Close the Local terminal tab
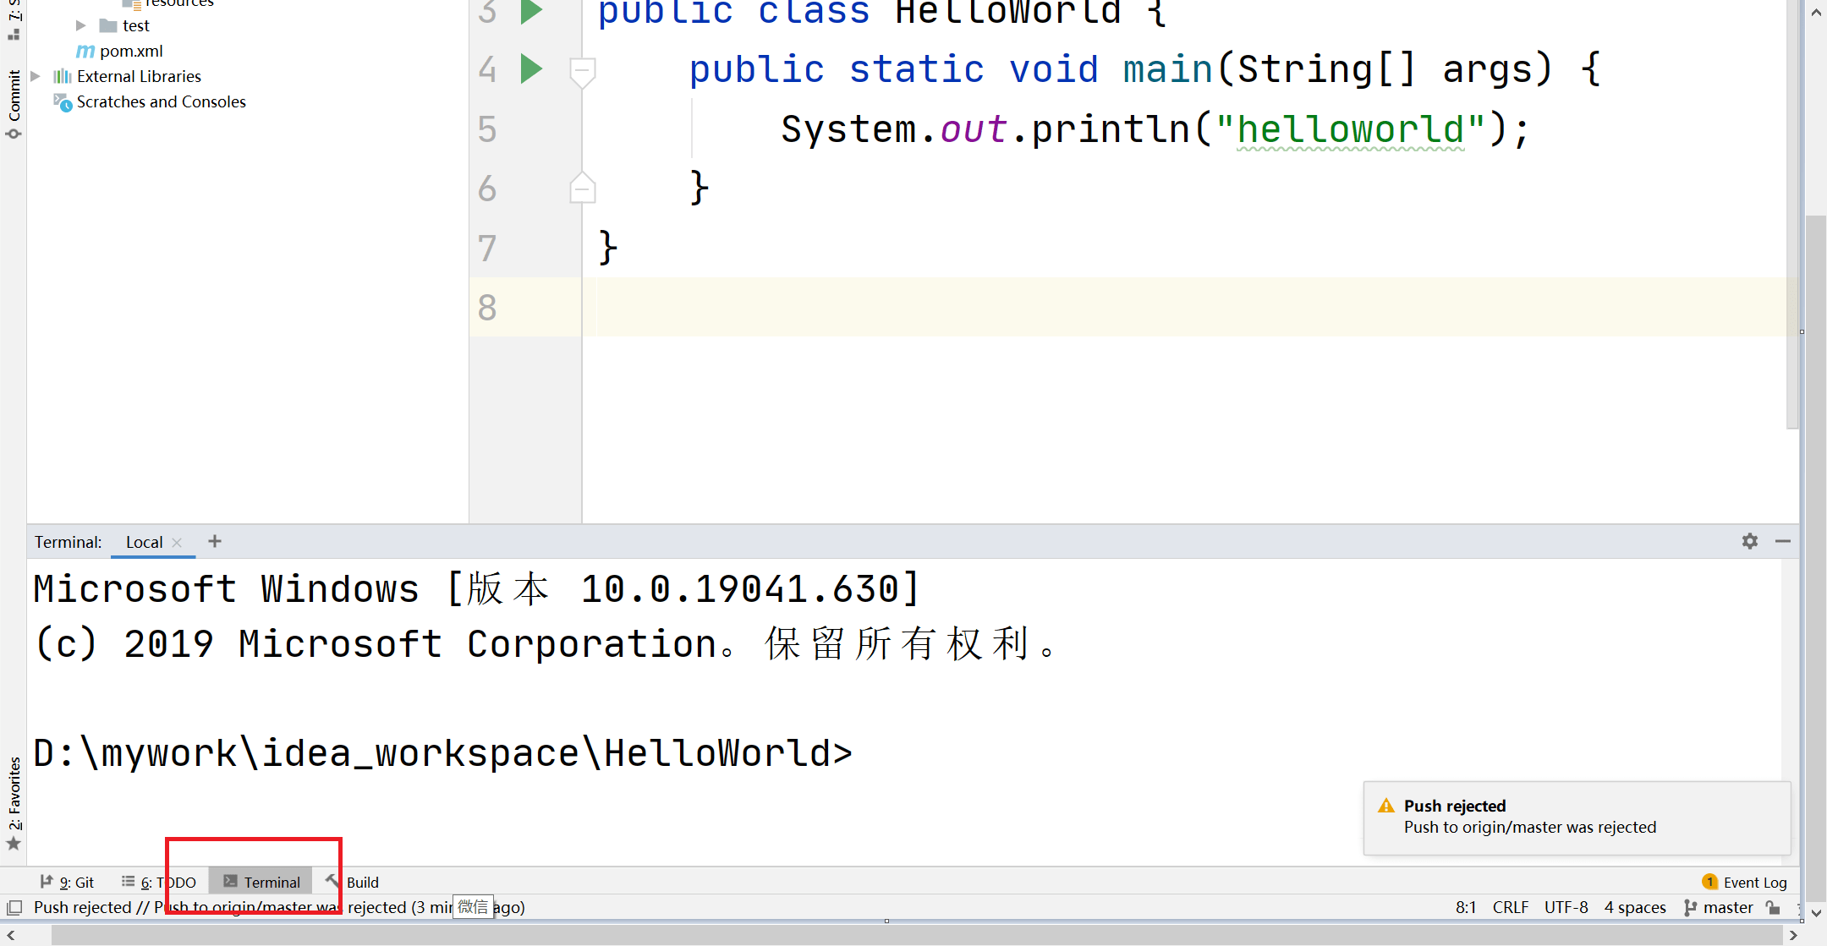The width and height of the screenshot is (1827, 946). [177, 543]
